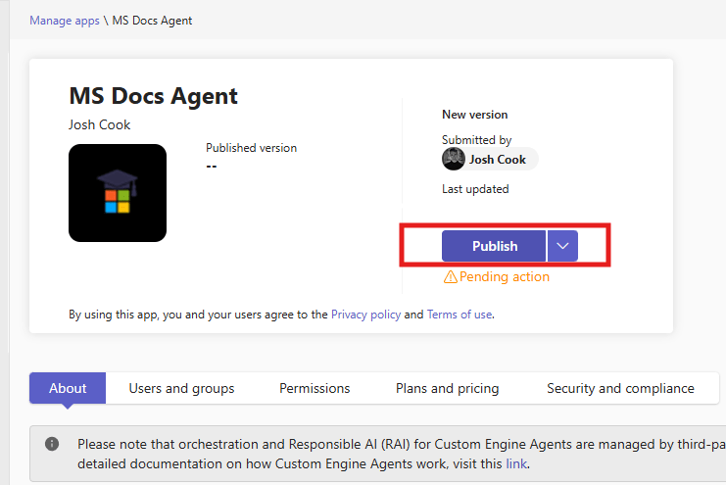This screenshot has height=485, width=726.
Task: Open the Security and compliance tab
Action: [x=620, y=388]
